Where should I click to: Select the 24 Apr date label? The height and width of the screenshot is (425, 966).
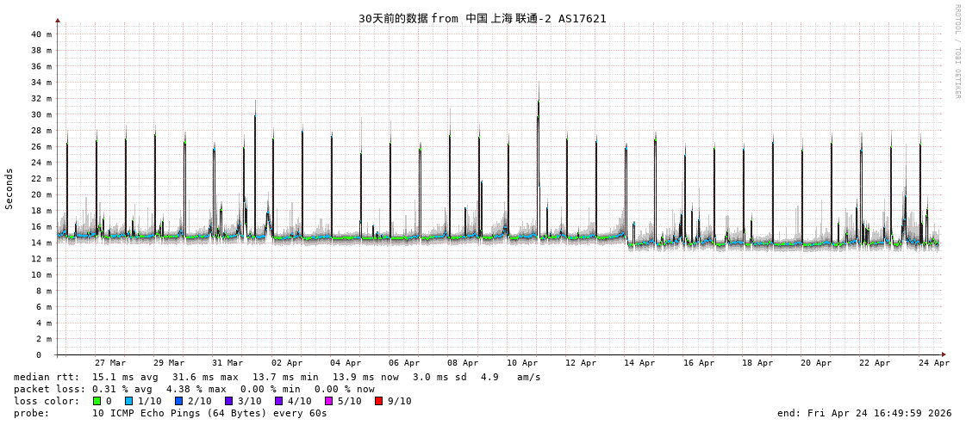[934, 363]
